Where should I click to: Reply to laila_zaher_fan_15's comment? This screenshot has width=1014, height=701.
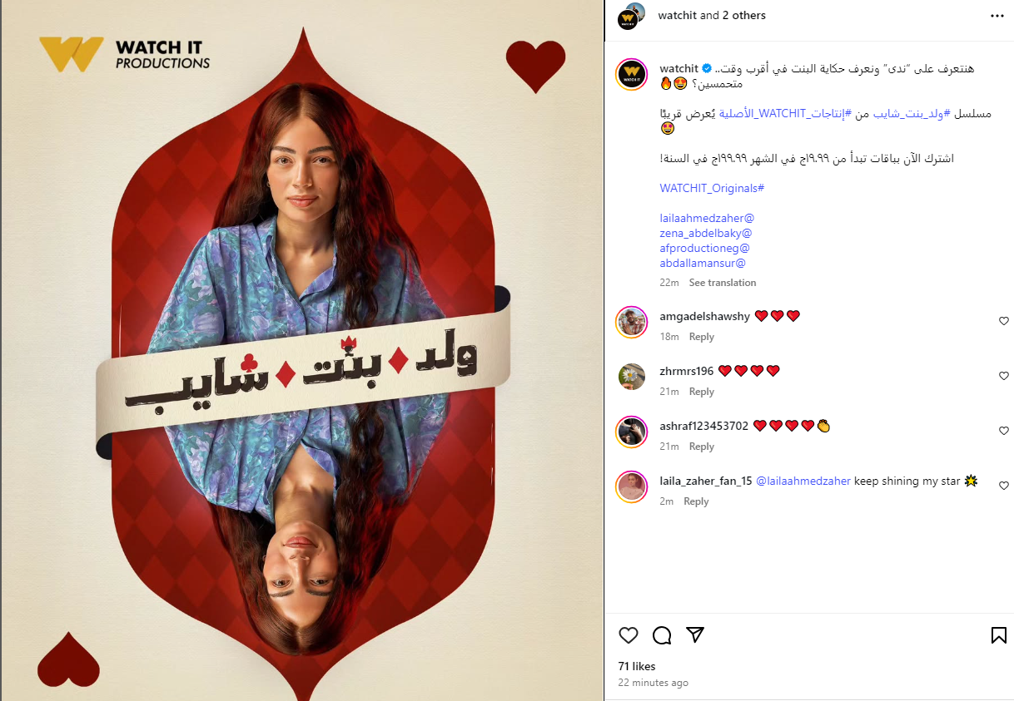click(696, 501)
